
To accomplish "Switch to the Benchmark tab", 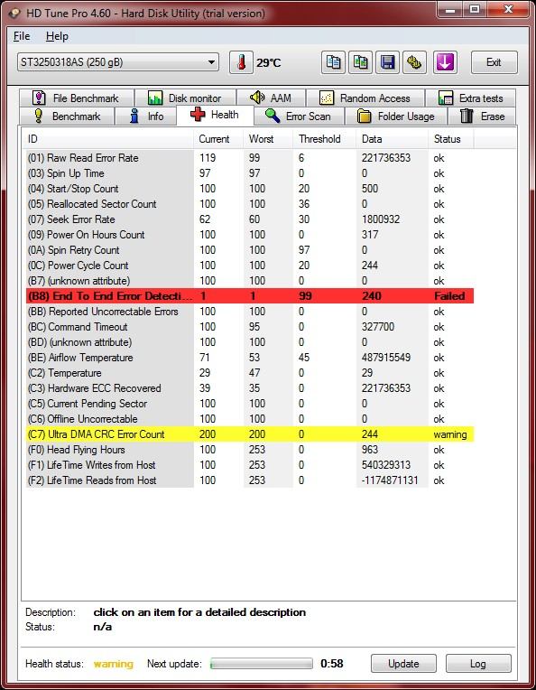I will click(67, 117).
